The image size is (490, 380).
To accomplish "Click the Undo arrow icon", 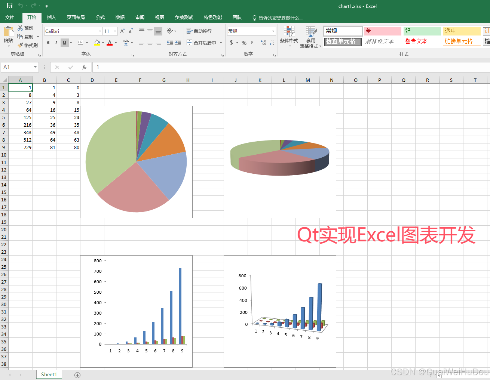I will 21,6.
